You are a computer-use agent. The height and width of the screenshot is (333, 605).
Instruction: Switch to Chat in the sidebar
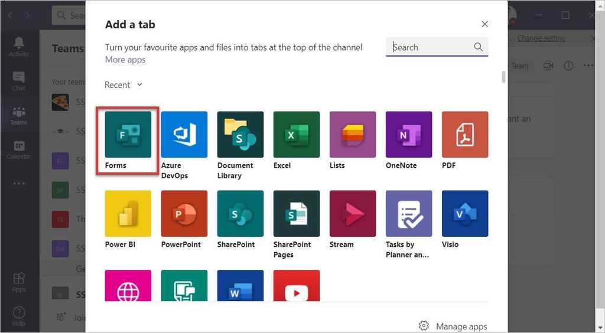[x=18, y=81]
